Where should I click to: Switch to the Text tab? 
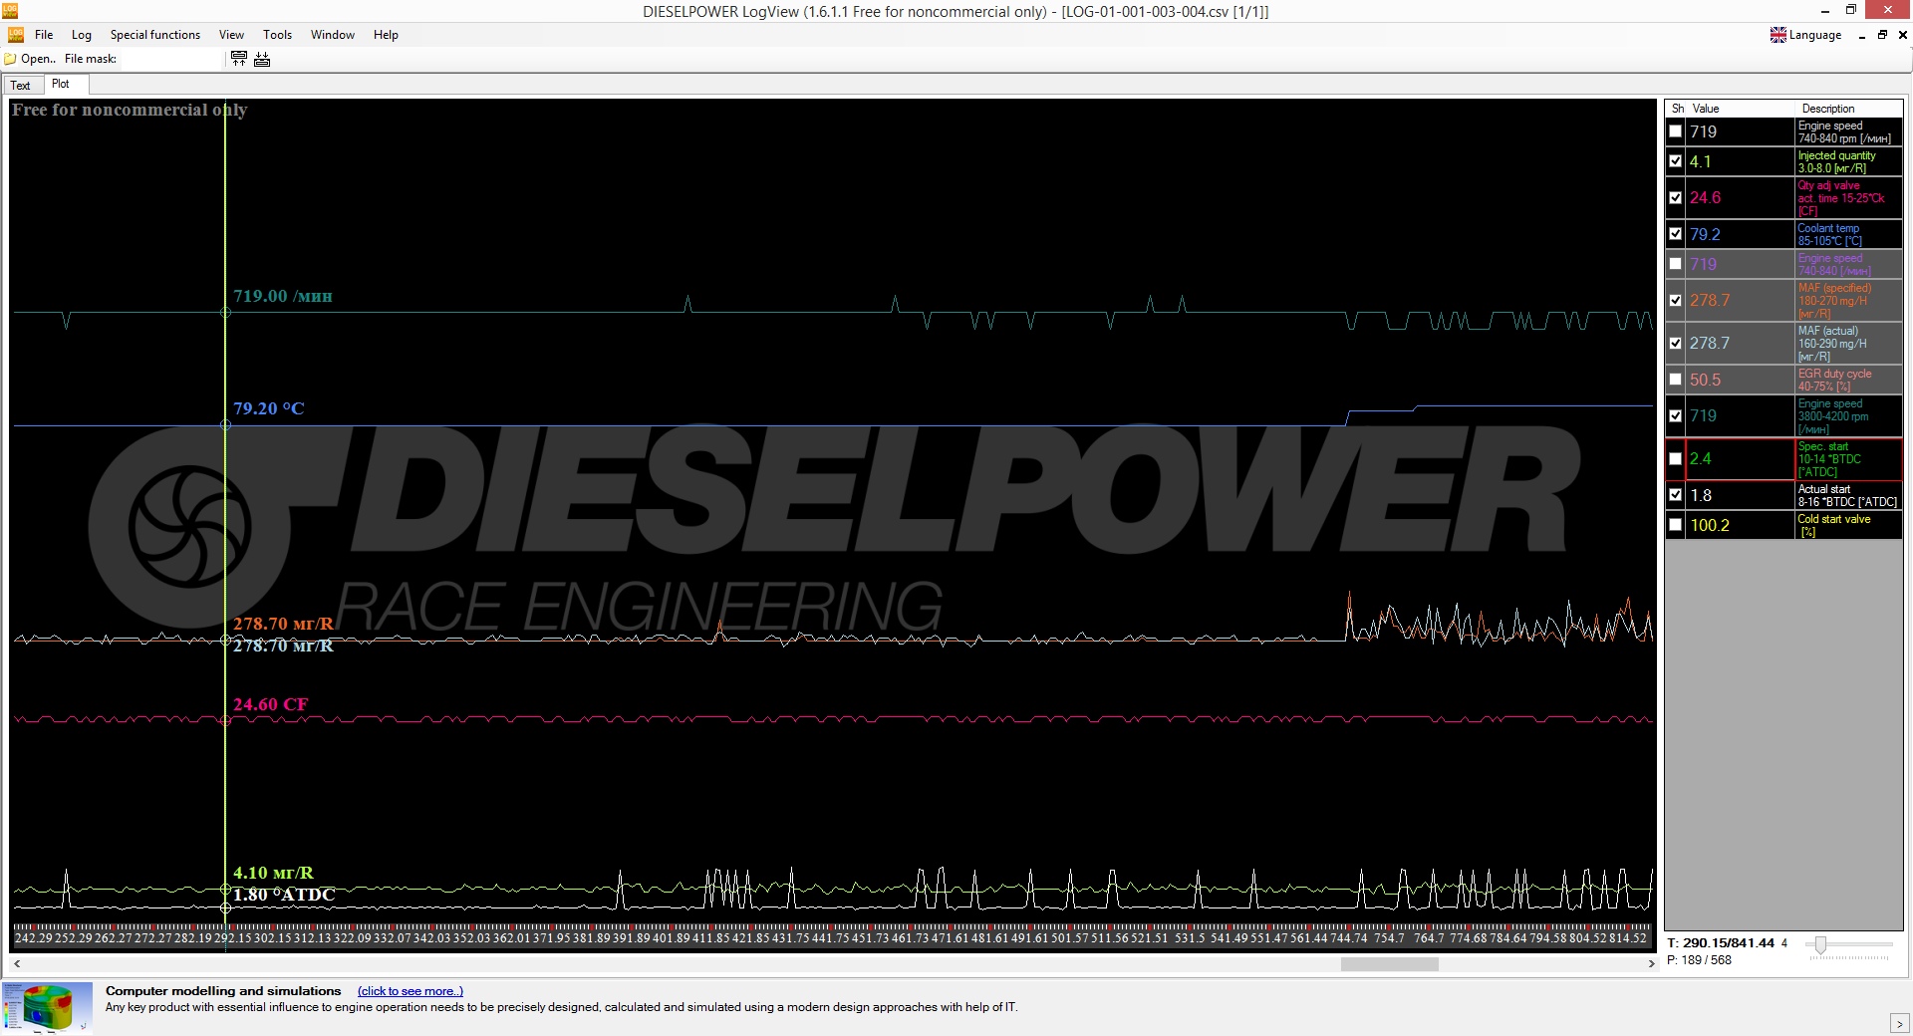pos(21,85)
